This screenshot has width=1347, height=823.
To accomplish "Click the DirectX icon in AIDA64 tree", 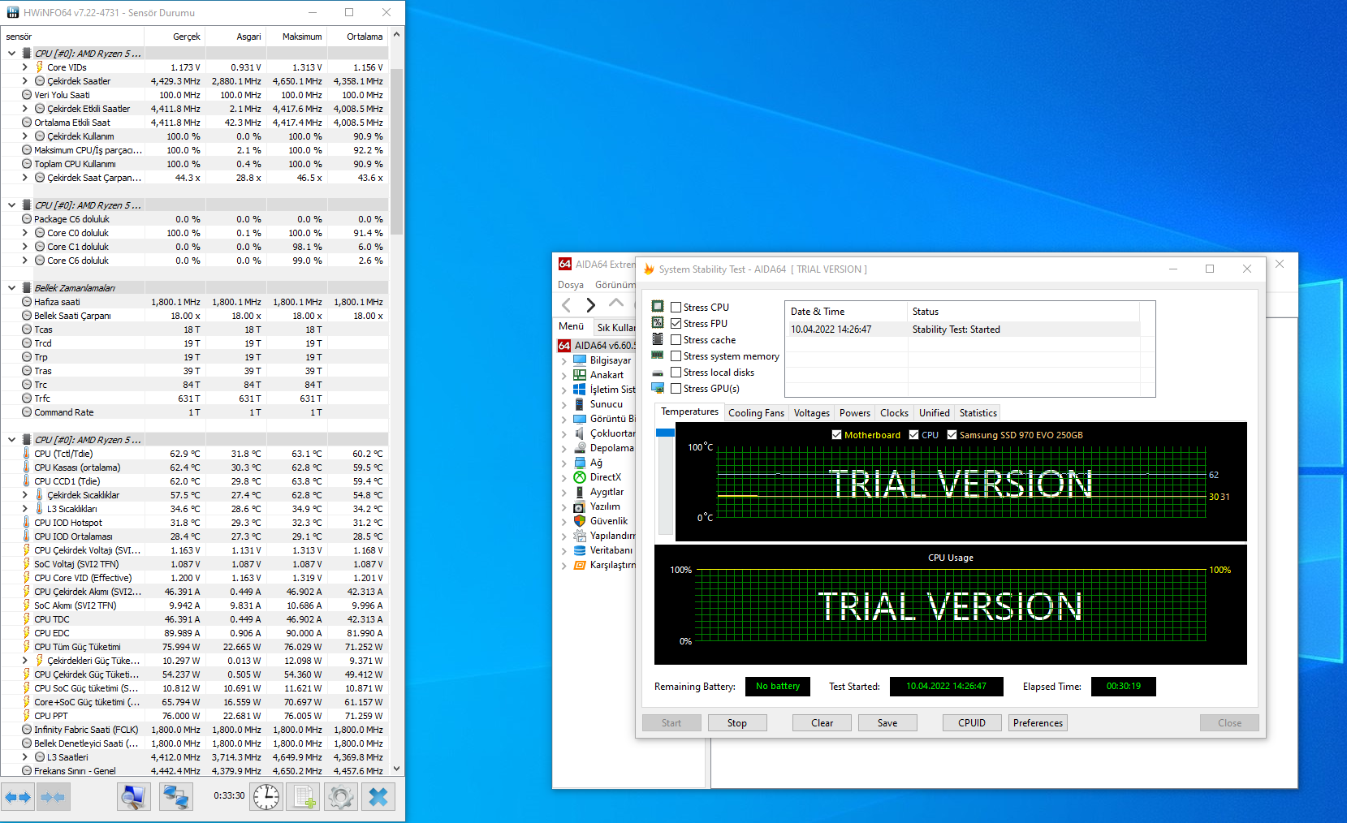I will pos(580,477).
